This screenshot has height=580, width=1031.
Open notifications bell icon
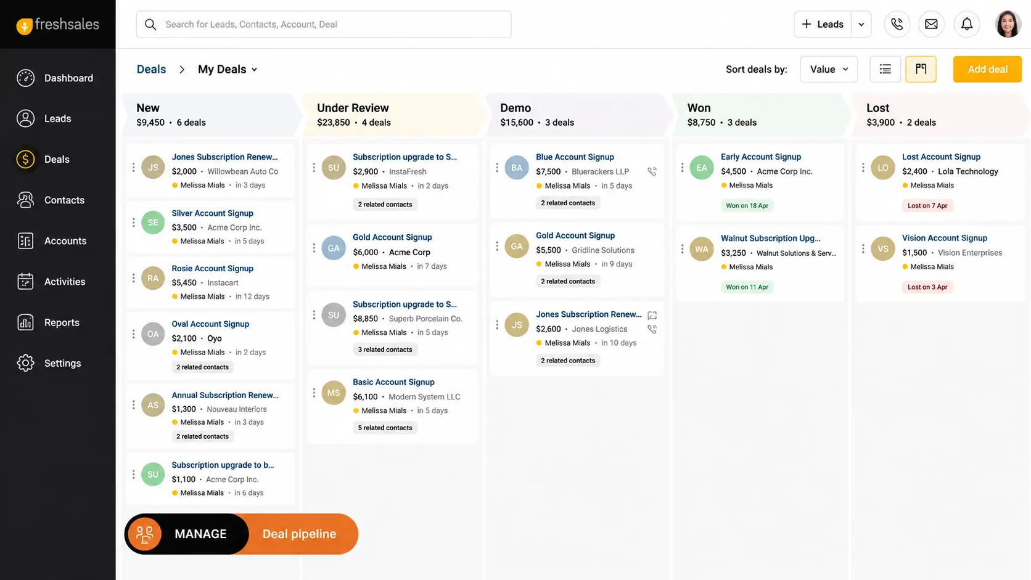[967, 24]
